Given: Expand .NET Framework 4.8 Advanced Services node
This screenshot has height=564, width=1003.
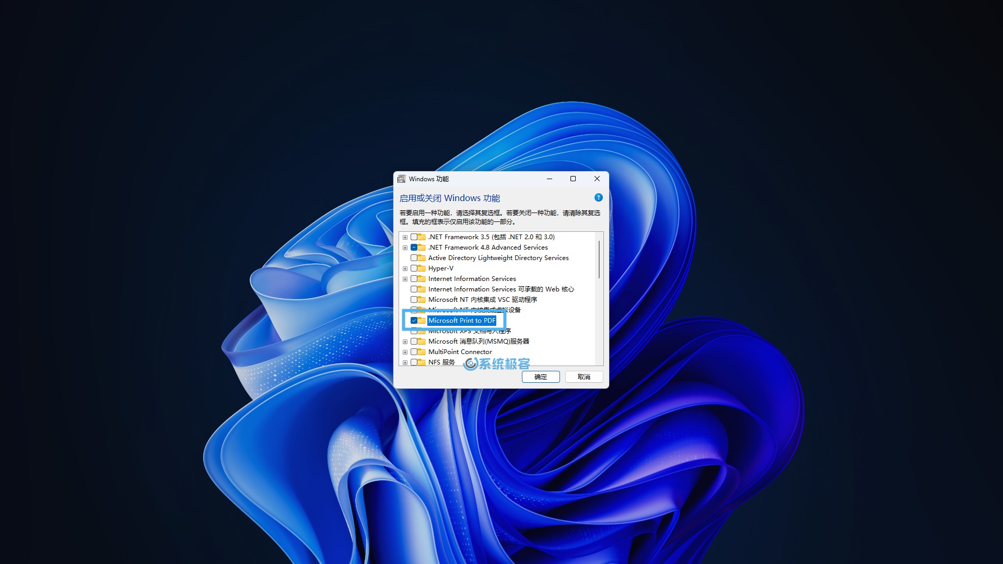Looking at the screenshot, I should click(405, 248).
